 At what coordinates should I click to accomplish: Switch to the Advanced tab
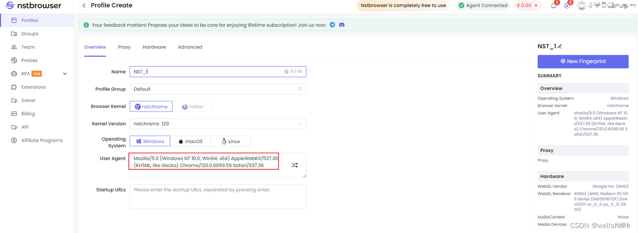pos(190,47)
